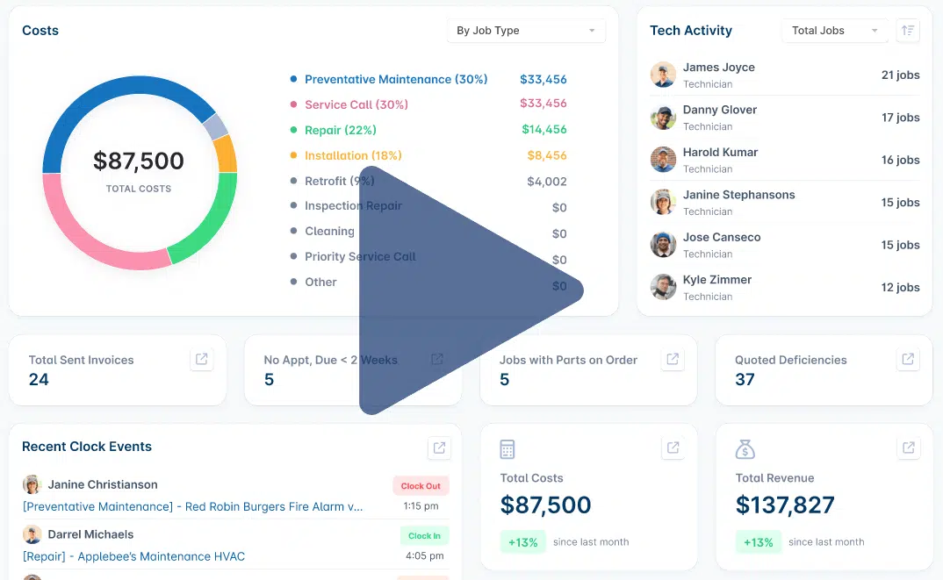
Task: Toggle Preventative Maintenance legend item
Action: click(x=395, y=79)
